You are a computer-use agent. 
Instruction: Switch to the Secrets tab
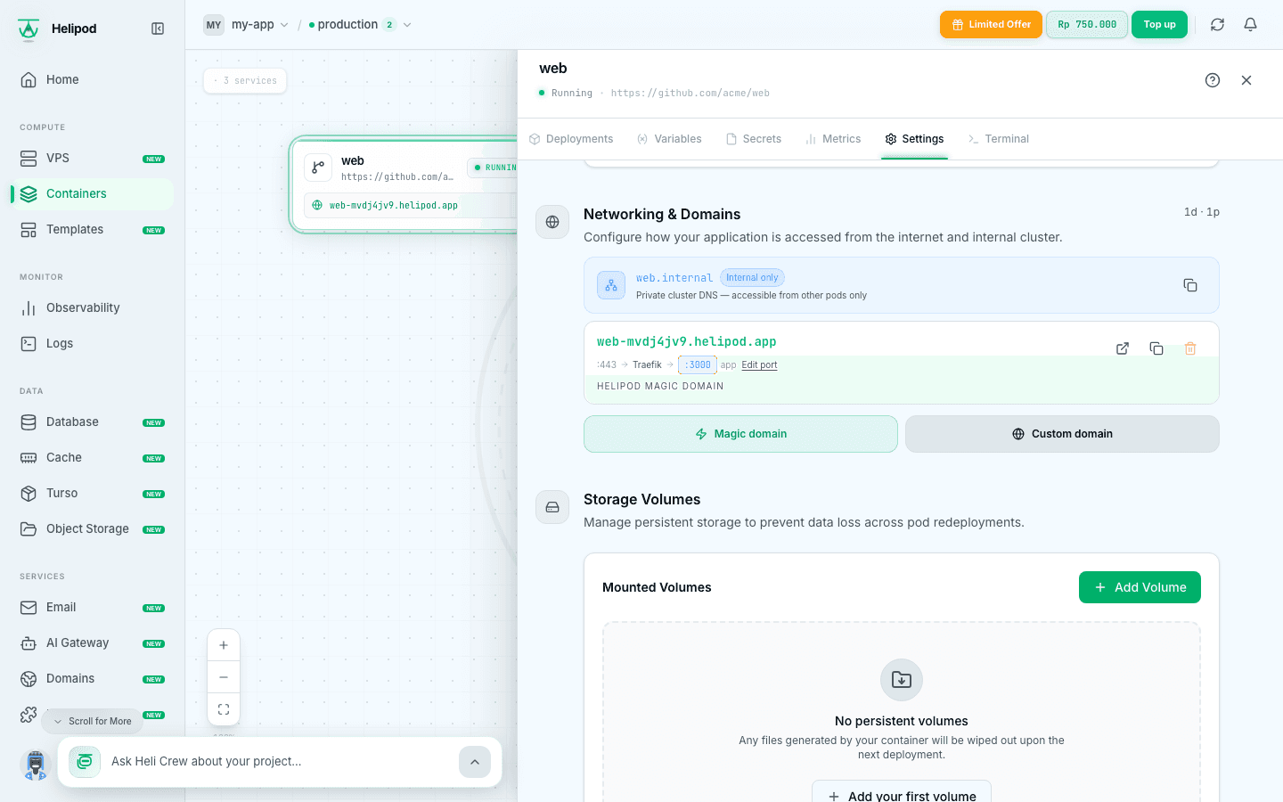pyautogui.click(x=754, y=139)
